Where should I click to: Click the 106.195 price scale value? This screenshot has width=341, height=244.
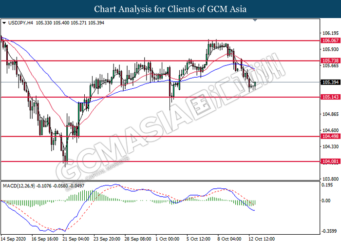pyautogui.click(x=330, y=33)
